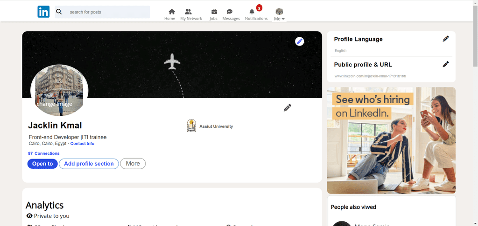
Task: Click Front-end Developer headline text
Action: click(68, 137)
